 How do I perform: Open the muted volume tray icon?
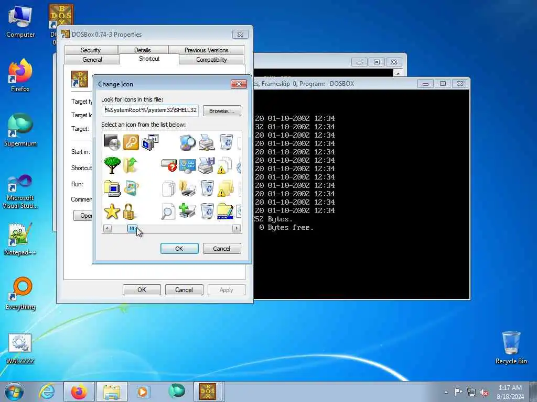coord(484,392)
